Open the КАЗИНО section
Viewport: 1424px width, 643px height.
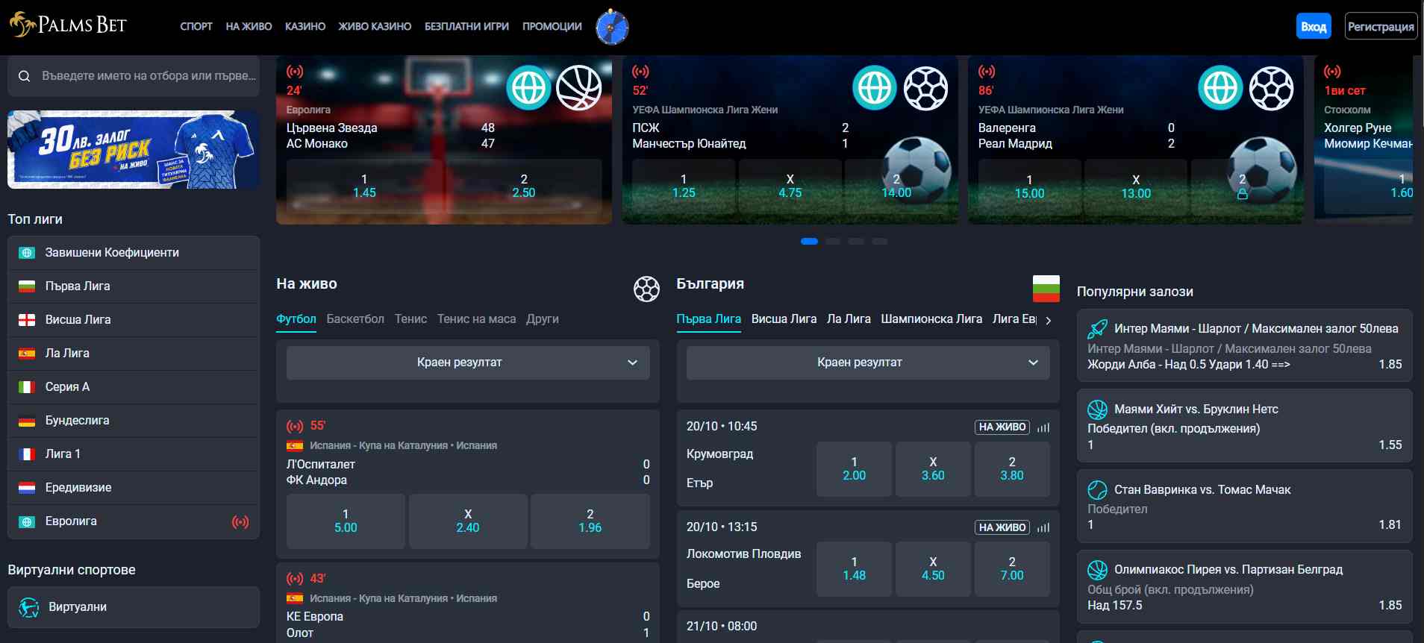305,26
